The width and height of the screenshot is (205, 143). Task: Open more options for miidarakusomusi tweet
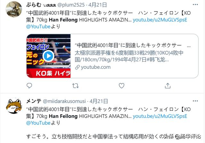point(195,101)
